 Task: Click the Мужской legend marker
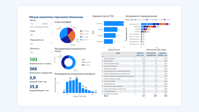(83, 62)
